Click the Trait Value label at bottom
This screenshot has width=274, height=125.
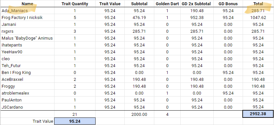tap(43, 121)
